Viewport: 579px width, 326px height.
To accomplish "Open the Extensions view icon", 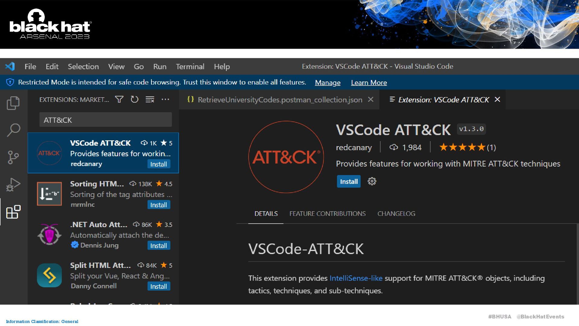I will pyautogui.click(x=13, y=212).
